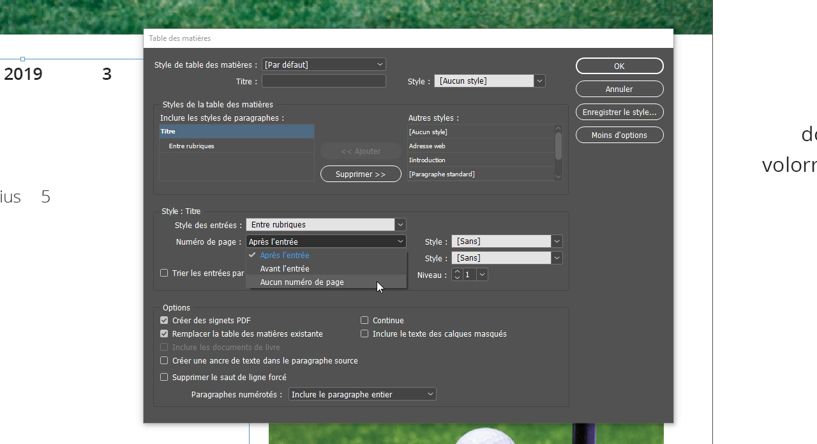Open Style de table des matières dropdown
817x444 pixels.
324,65
